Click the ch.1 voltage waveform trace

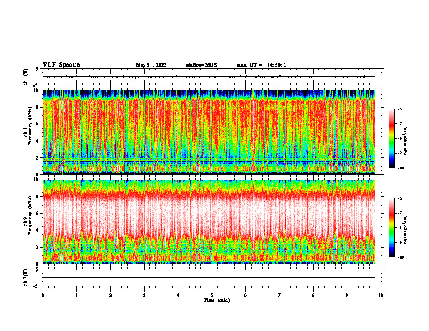coord(209,77)
